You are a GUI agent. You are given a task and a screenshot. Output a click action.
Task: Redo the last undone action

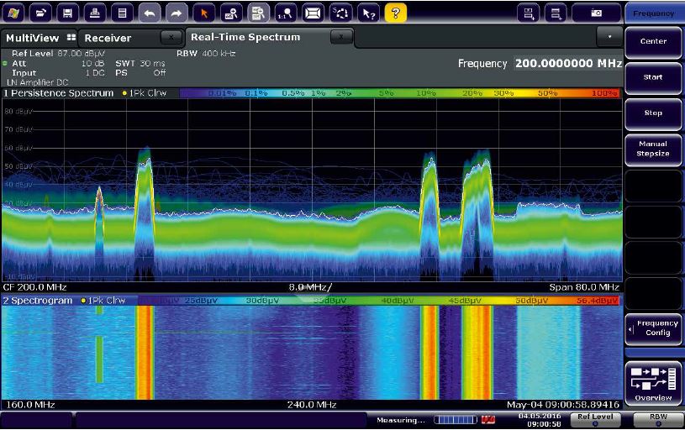pyautogui.click(x=177, y=13)
